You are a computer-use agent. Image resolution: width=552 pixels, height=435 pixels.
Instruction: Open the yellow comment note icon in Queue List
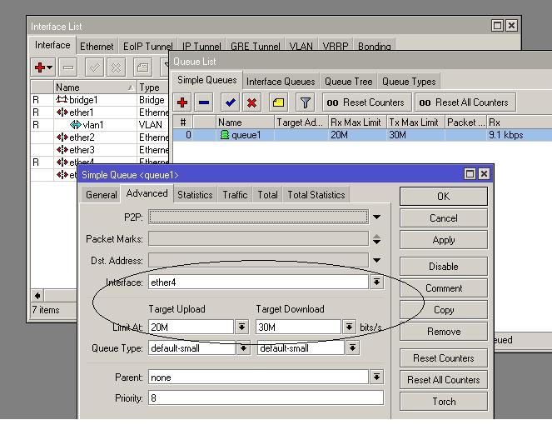tap(278, 102)
